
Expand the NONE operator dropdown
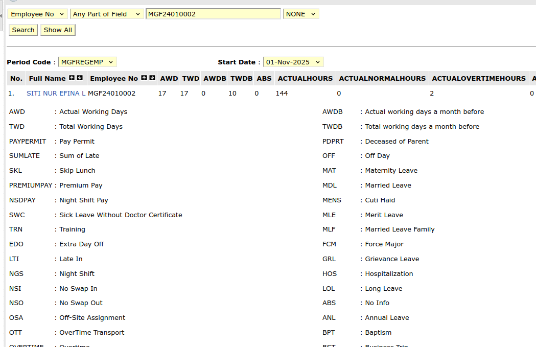point(301,14)
